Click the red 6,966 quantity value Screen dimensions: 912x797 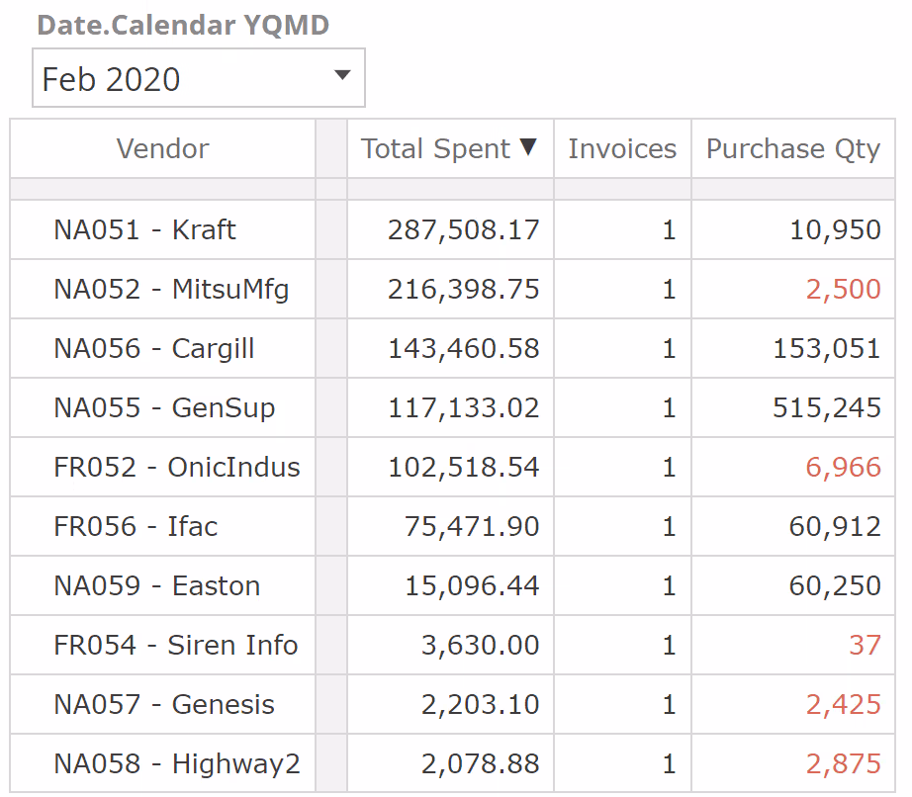[843, 468]
